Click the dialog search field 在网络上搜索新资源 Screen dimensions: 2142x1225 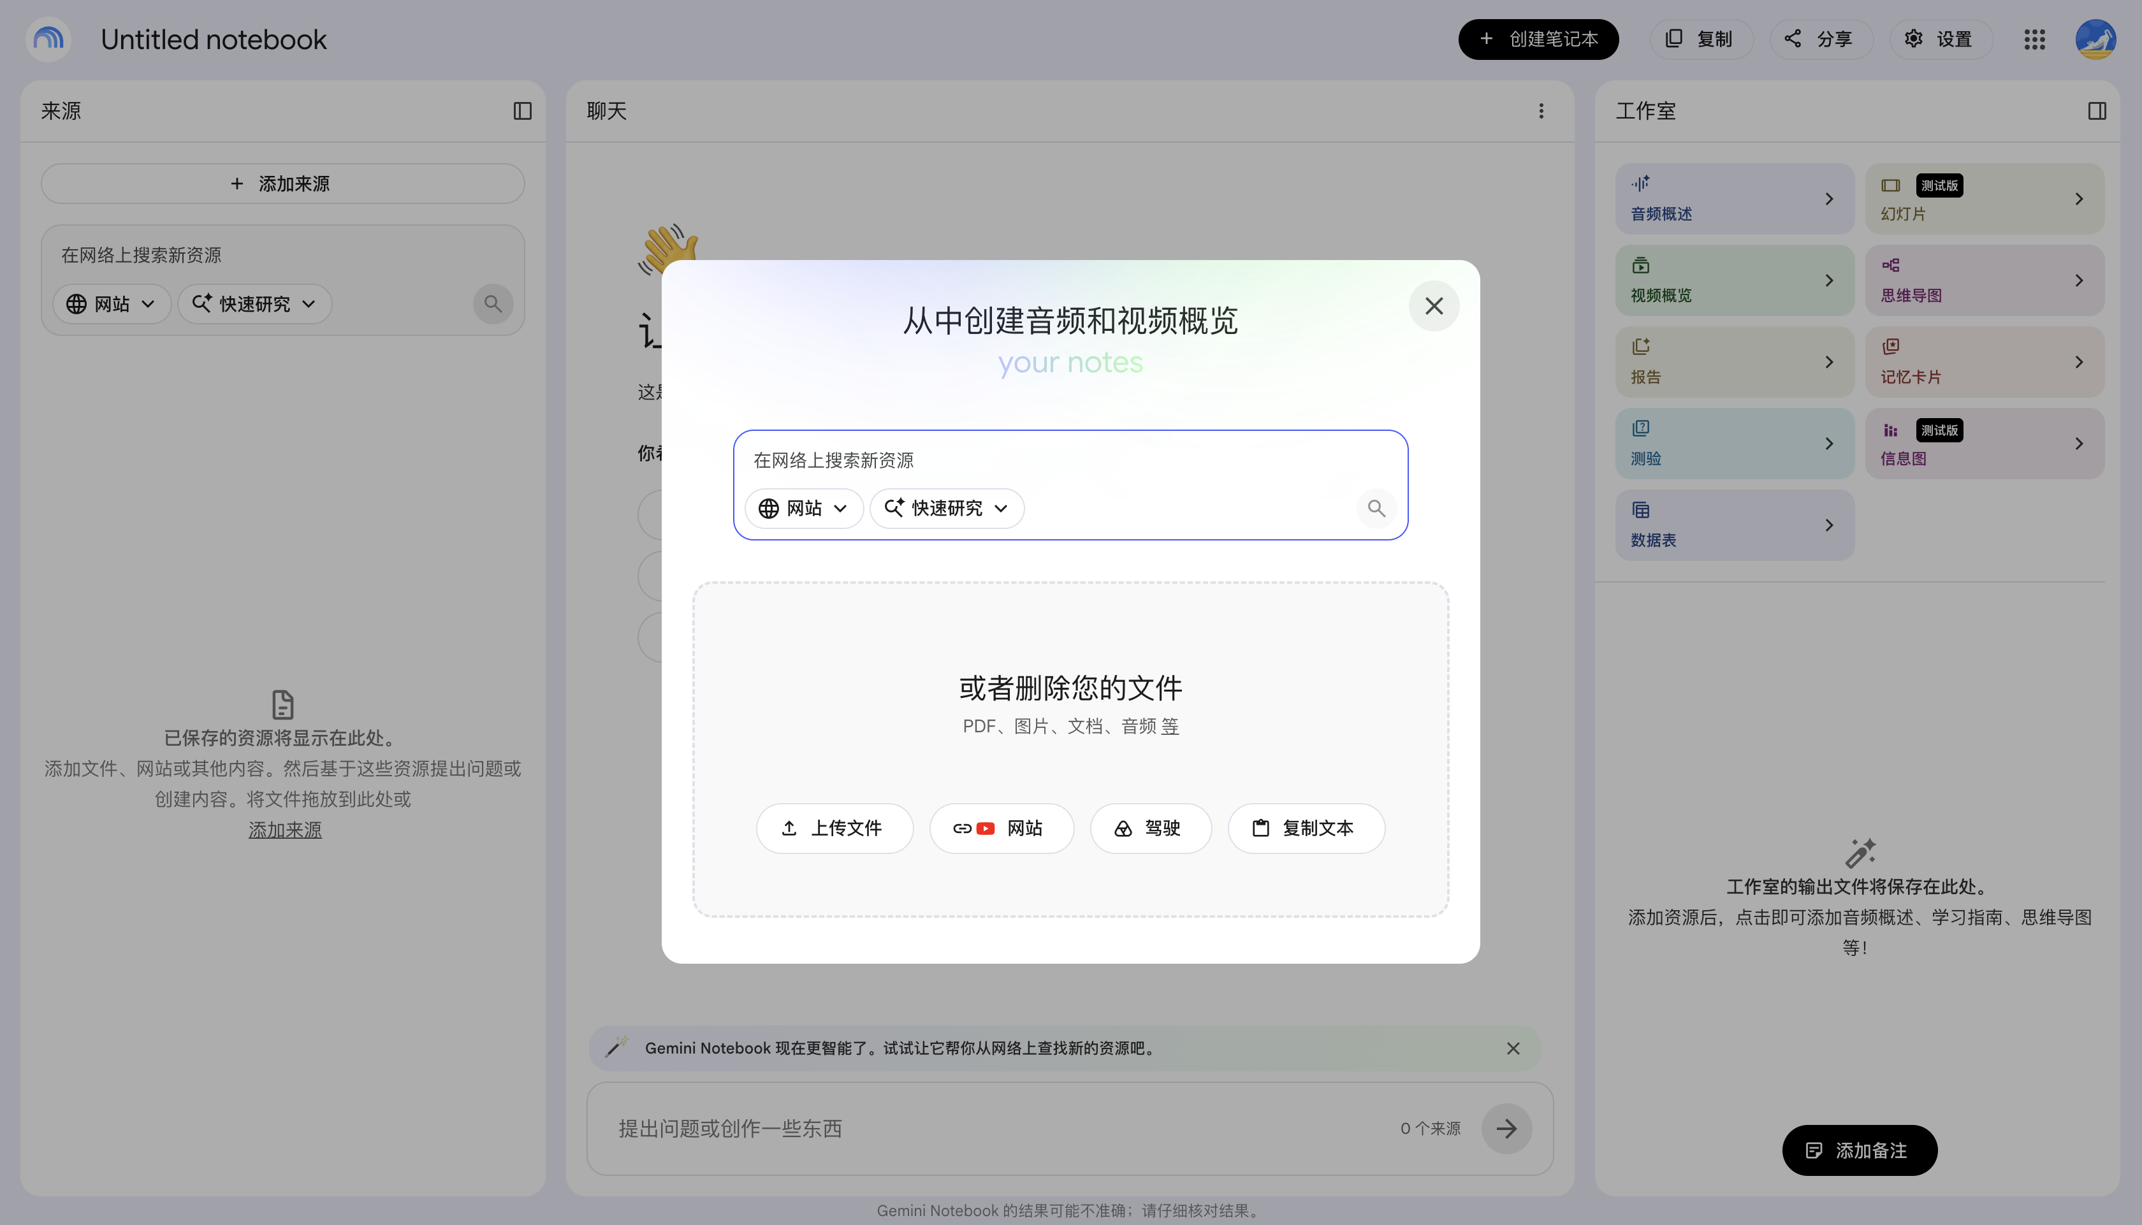(x=1070, y=460)
